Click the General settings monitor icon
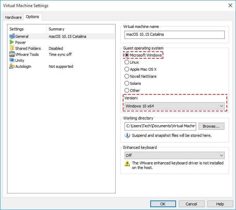 [12, 36]
